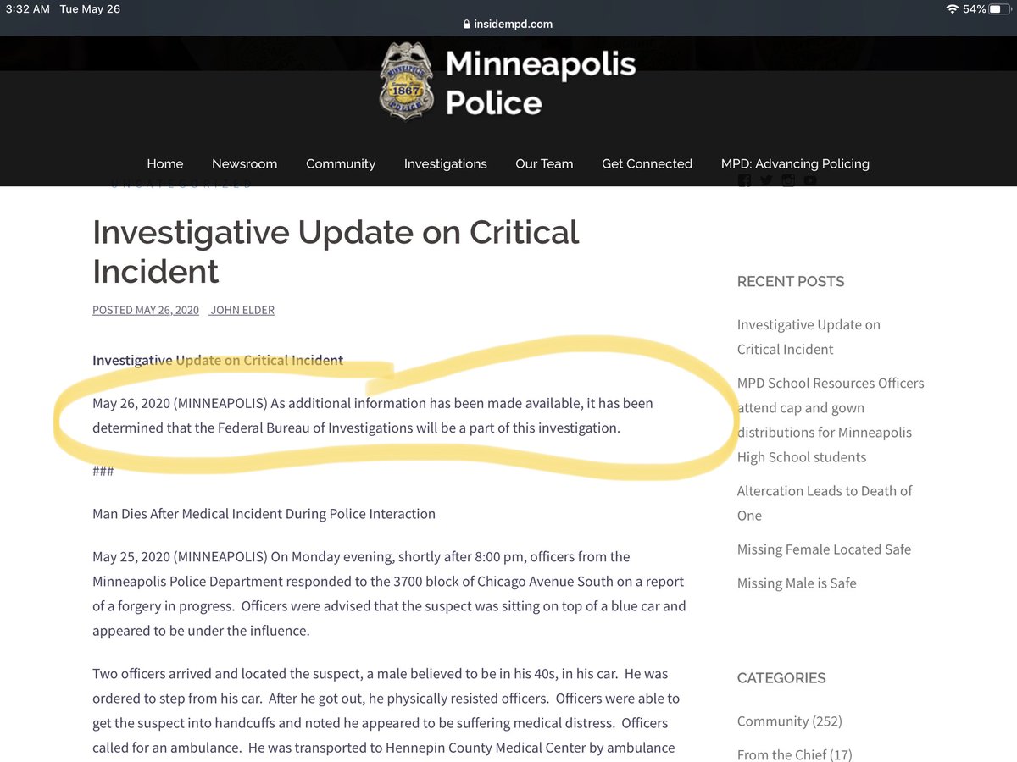Tap the Tue May 26 date in status bar
1017x762 pixels.
pyautogui.click(x=91, y=8)
